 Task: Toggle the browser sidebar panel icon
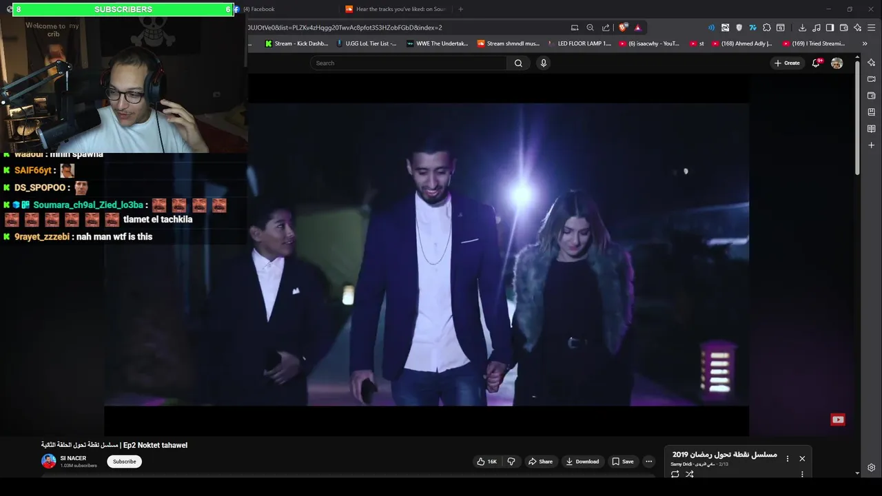point(830,28)
